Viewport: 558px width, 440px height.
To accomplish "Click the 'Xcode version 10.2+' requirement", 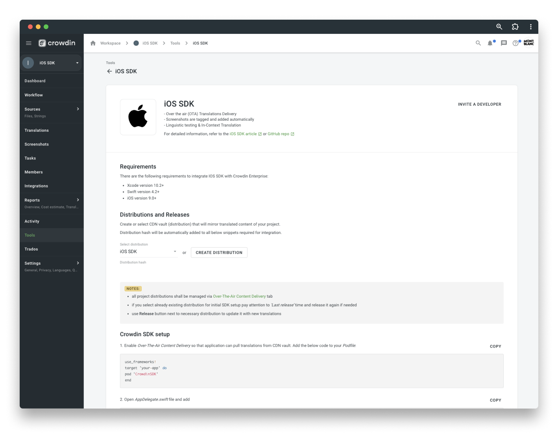I will (x=145, y=186).
